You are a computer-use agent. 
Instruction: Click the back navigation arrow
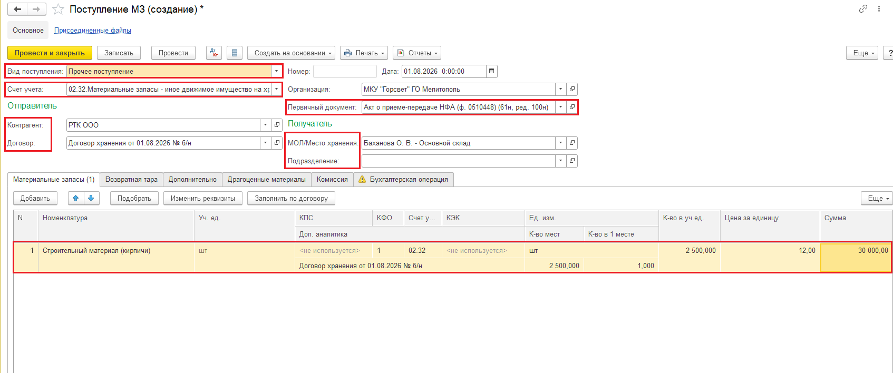point(17,9)
